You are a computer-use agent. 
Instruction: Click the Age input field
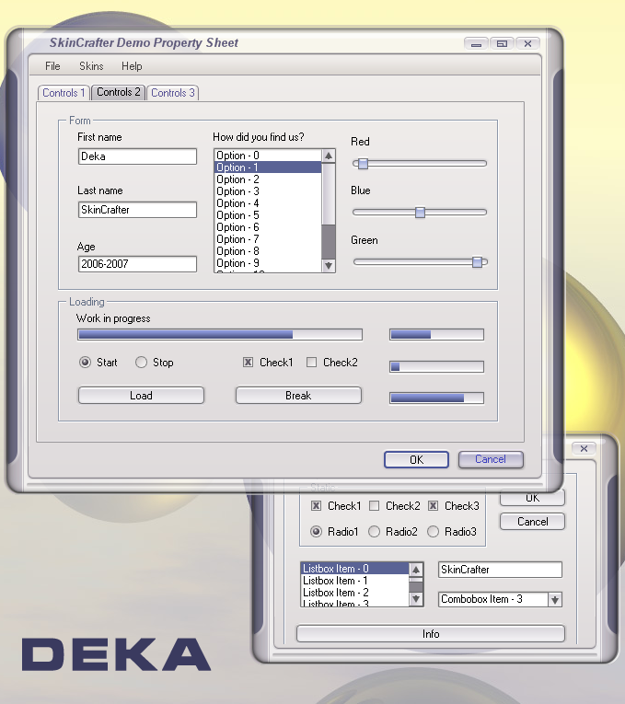(137, 263)
